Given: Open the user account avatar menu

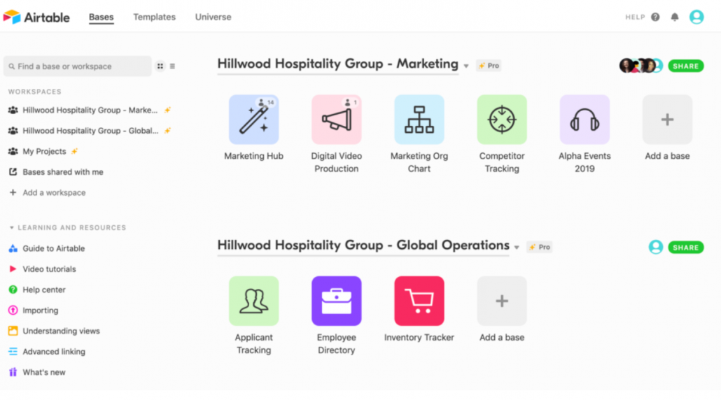Looking at the screenshot, I should (696, 17).
